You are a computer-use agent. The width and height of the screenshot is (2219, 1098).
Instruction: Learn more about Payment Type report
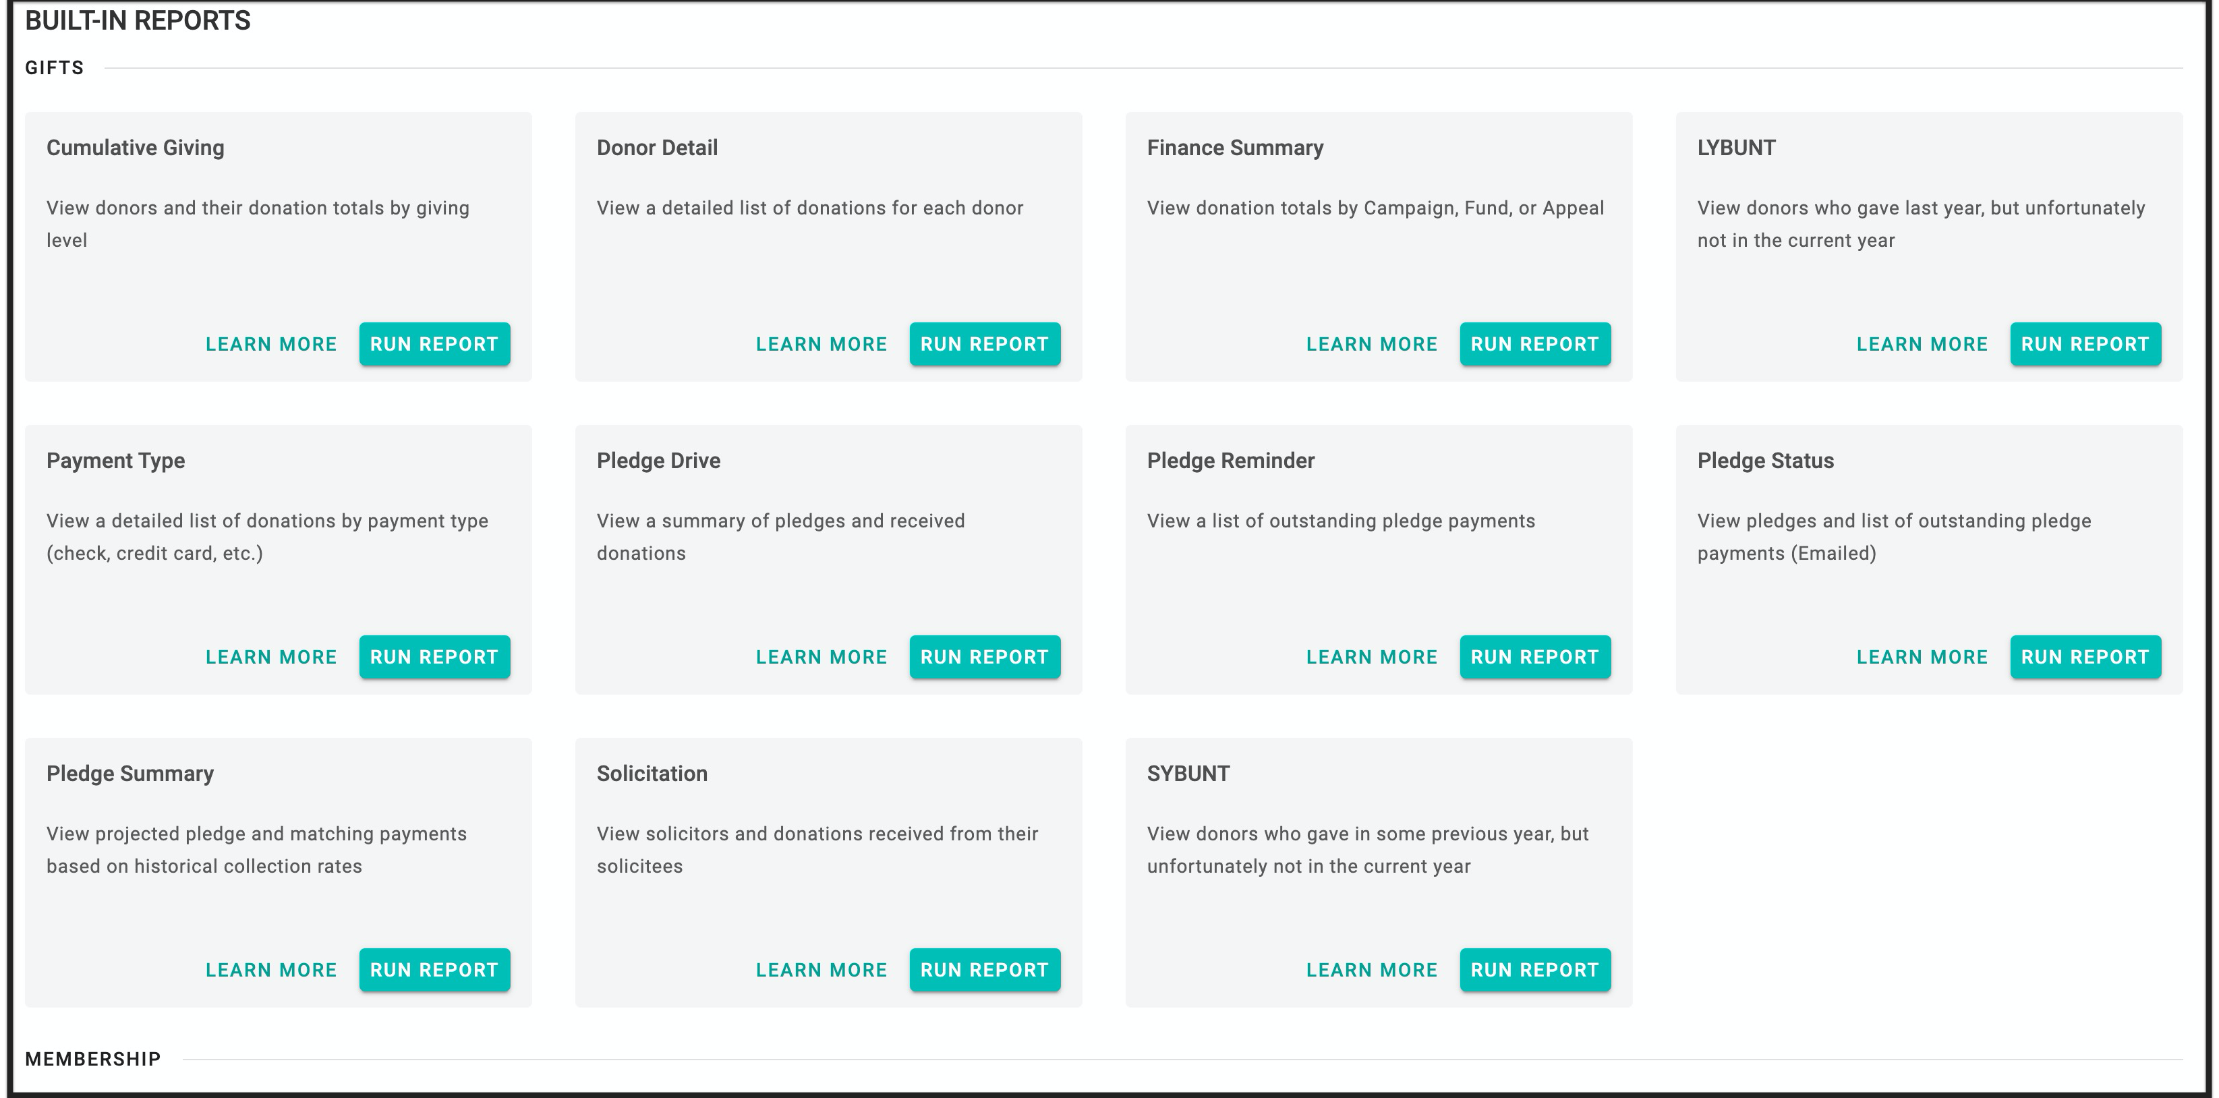click(270, 656)
